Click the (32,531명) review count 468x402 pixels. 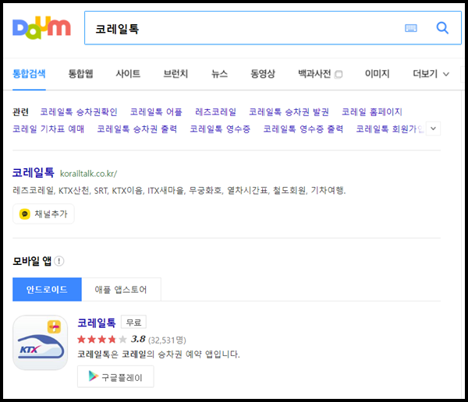coord(167,340)
